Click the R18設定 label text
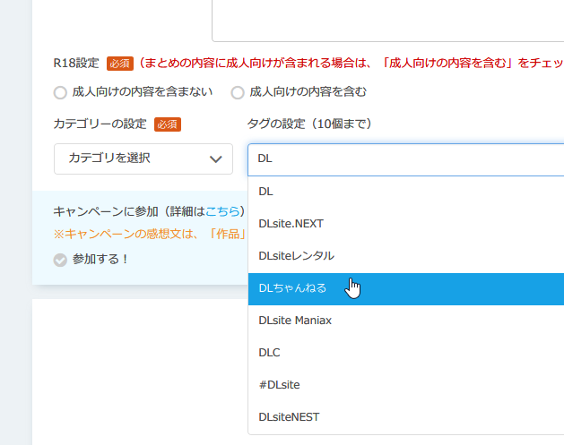 pos(76,63)
